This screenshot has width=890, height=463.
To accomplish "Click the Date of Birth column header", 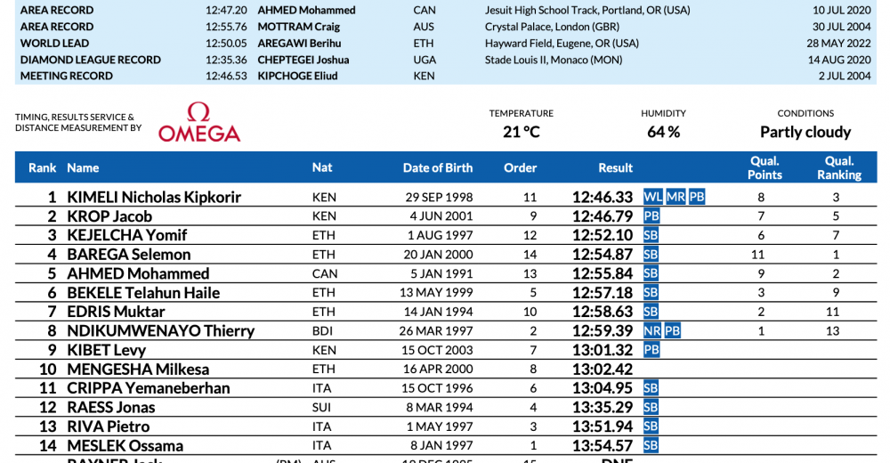I will point(438,167).
